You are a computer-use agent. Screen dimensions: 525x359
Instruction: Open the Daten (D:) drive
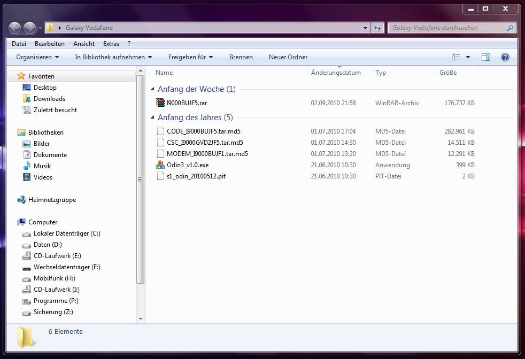click(48, 245)
